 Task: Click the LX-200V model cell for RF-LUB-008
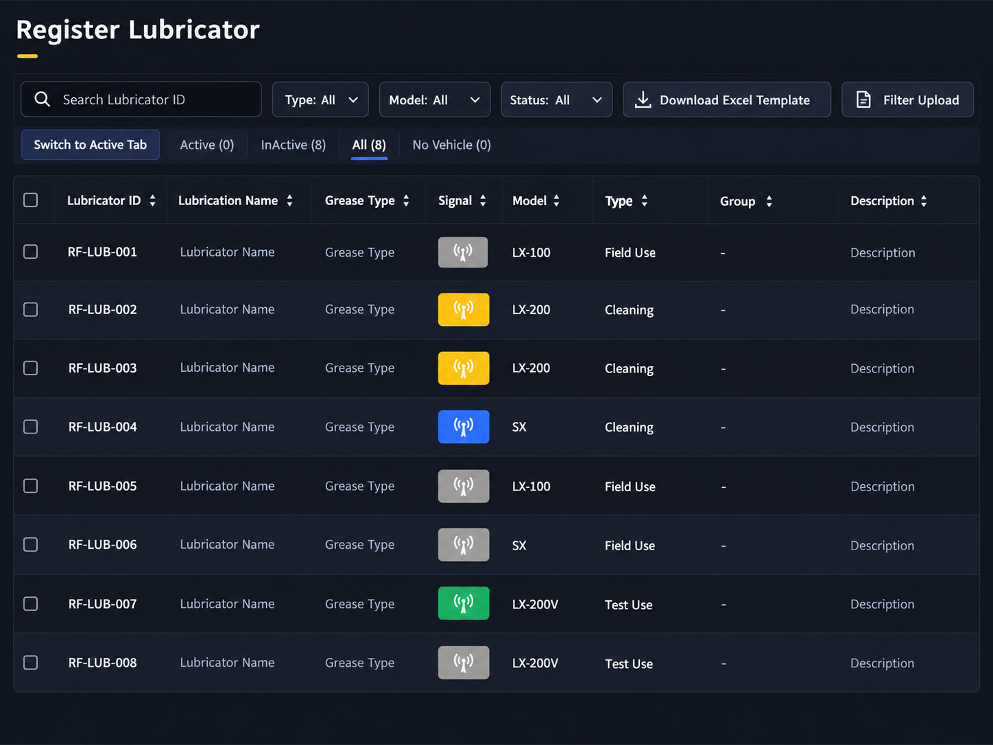pyautogui.click(x=536, y=663)
